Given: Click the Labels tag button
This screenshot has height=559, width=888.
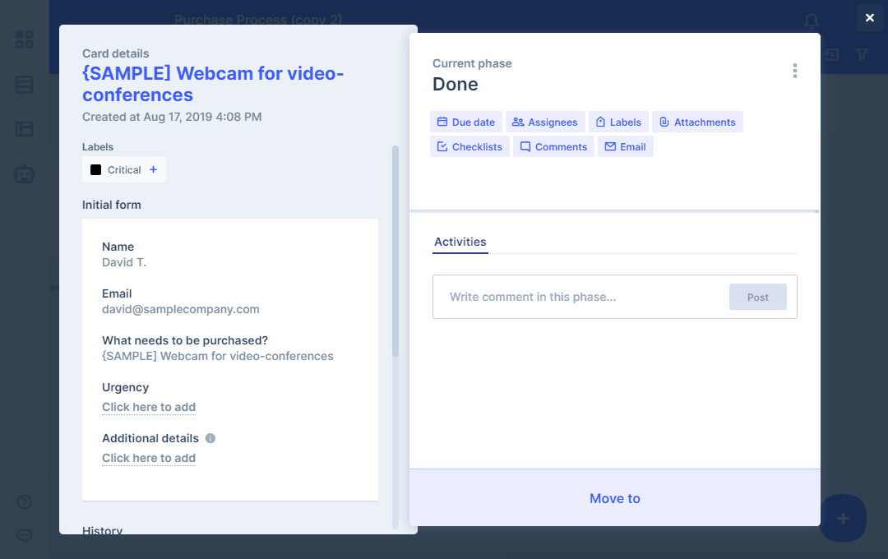Looking at the screenshot, I should [x=617, y=122].
